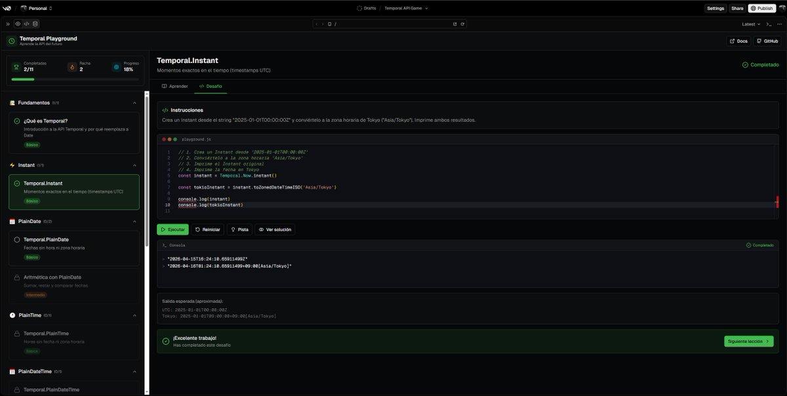The width and height of the screenshot is (787, 396).
Task: Open the three-dots more options menu
Action: click(779, 24)
